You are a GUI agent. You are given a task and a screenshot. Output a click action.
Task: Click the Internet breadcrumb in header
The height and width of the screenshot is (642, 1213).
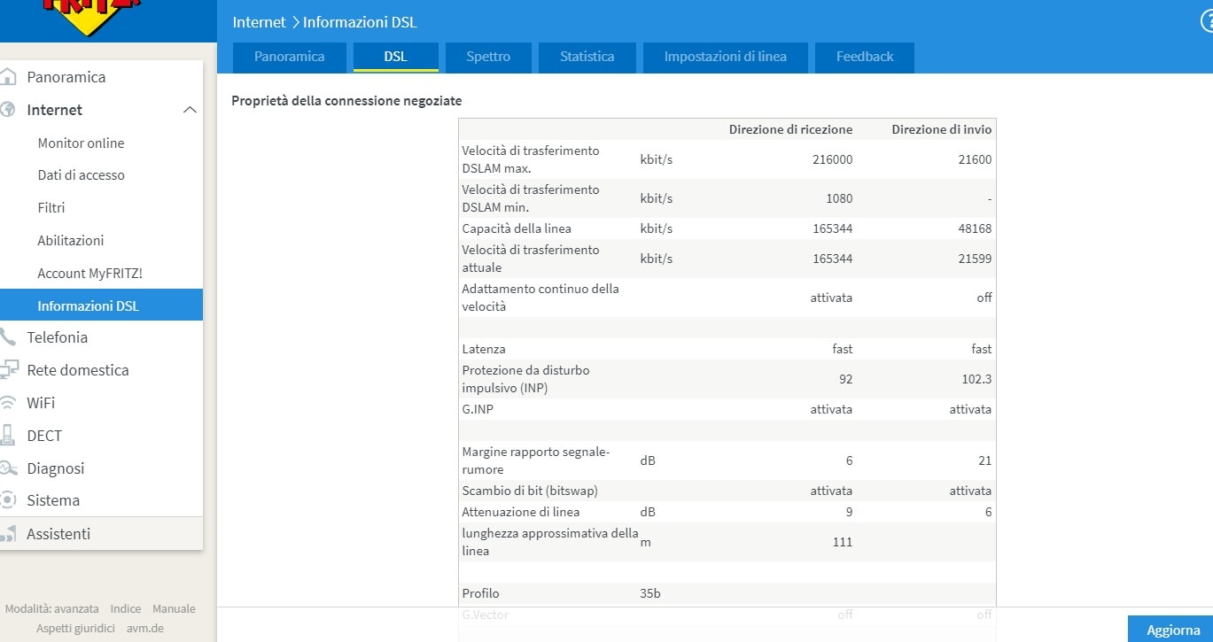click(x=259, y=22)
